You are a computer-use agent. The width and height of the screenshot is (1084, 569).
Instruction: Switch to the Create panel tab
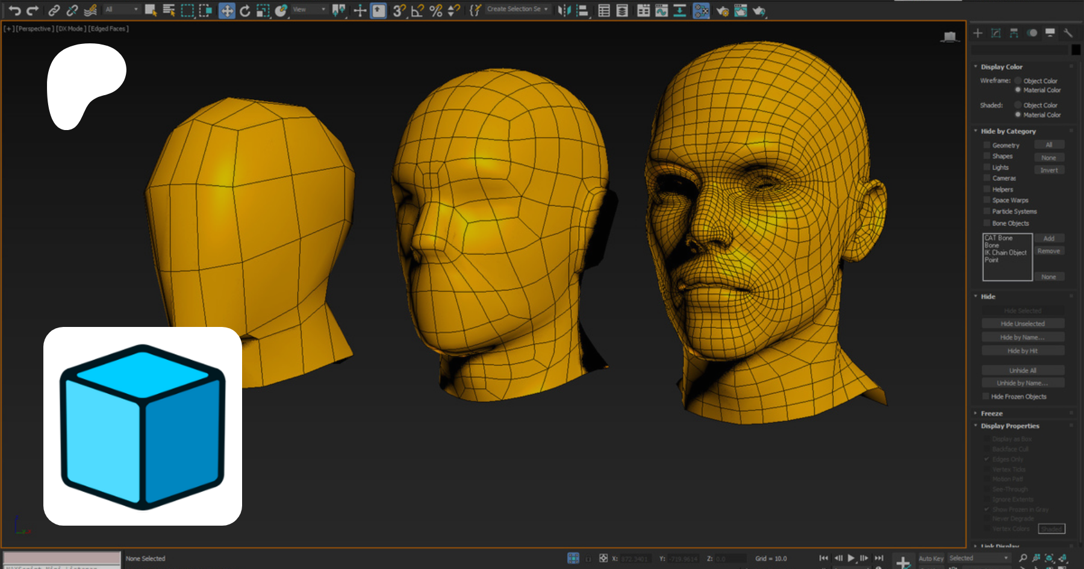point(978,33)
